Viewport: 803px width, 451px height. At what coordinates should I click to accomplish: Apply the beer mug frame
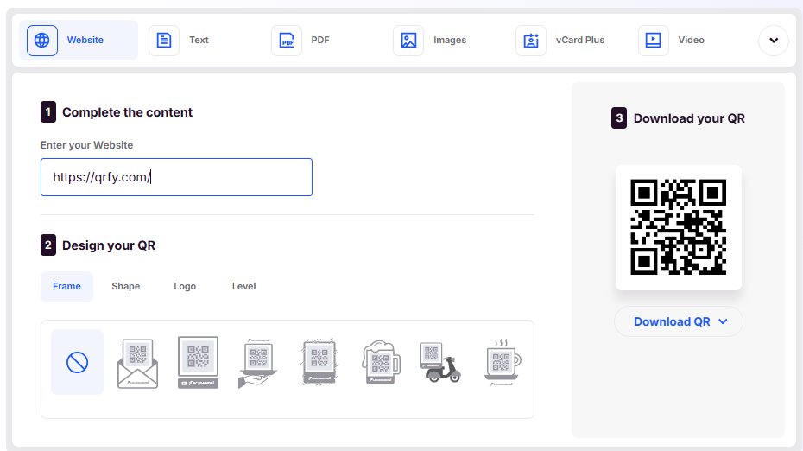tap(381, 362)
